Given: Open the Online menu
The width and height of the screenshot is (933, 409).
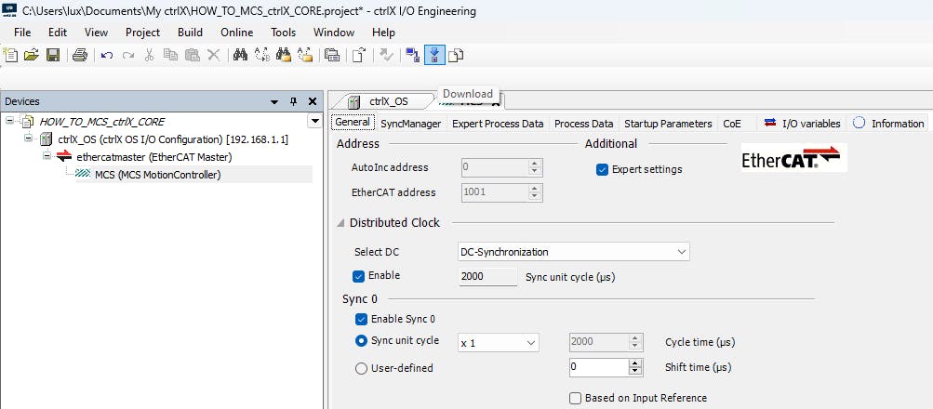Looking at the screenshot, I should point(237,33).
